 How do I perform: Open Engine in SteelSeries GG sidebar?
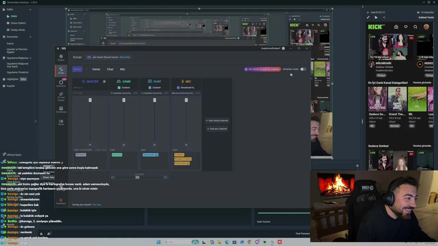coord(61,58)
